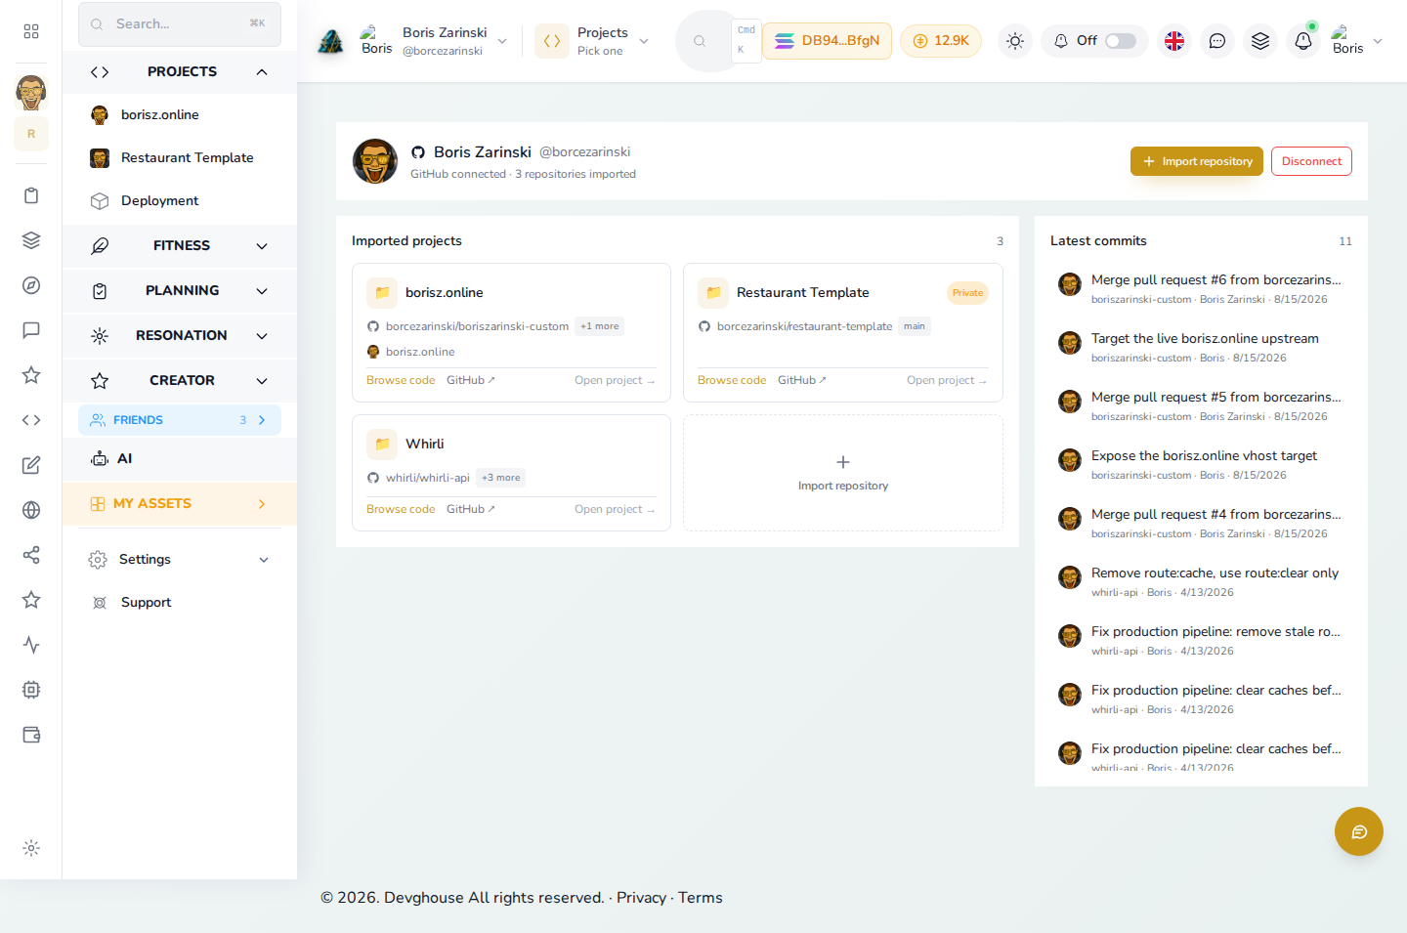This screenshot has width=1407, height=933.
Task: Click the Disconnect button
Action: pos(1311,161)
